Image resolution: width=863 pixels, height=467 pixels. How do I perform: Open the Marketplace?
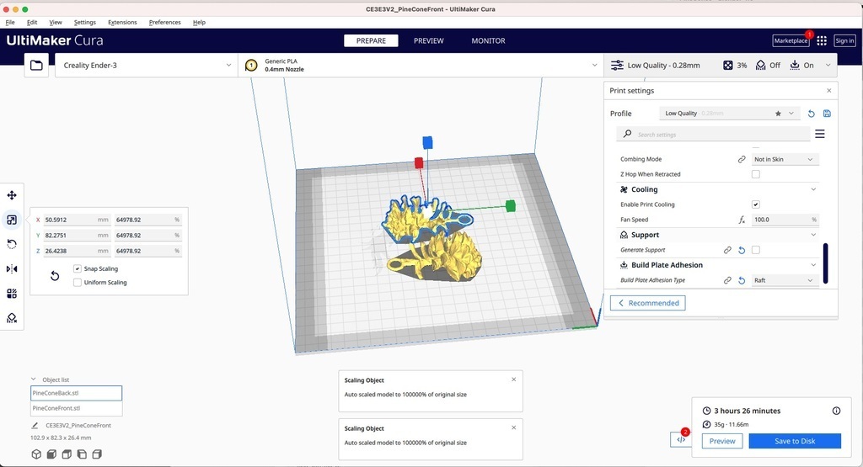pos(791,40)
